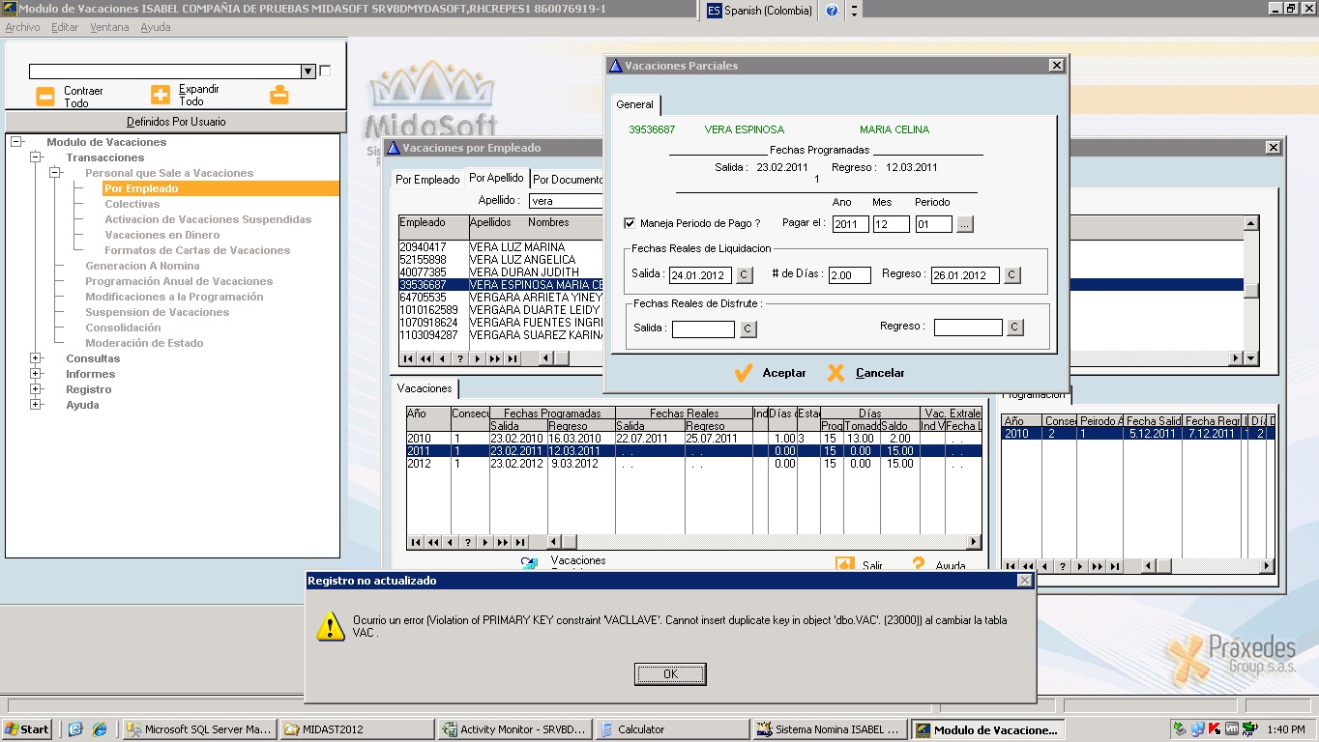Open the Ventana menu
1319x742 pixels.
tap(109, 27)
